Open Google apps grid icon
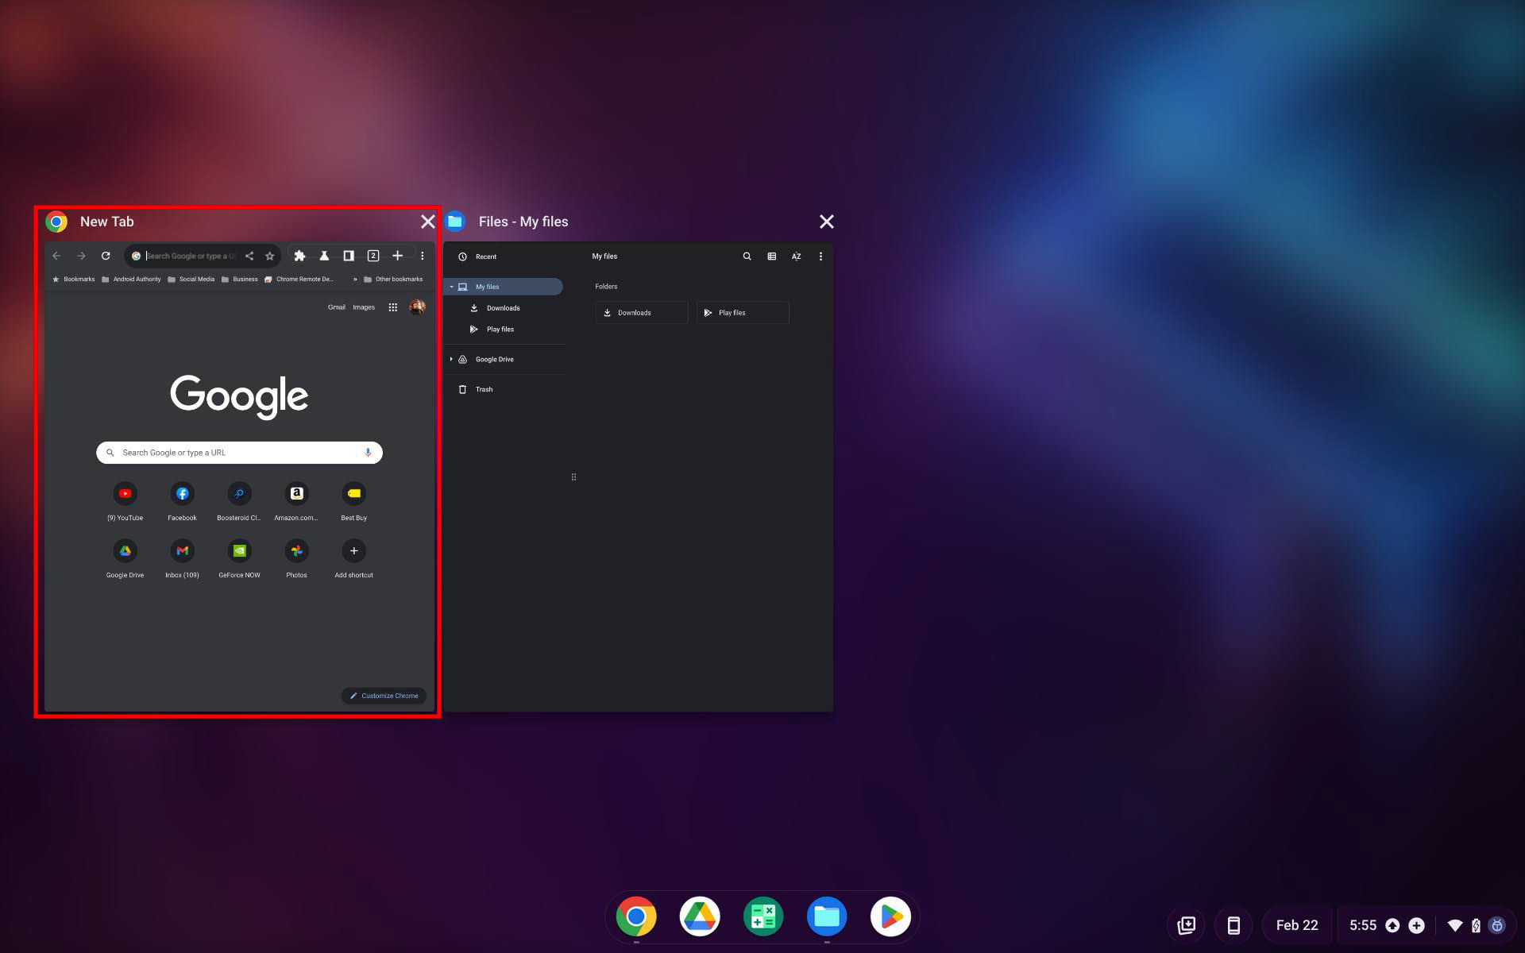 [x=392, y=307]
